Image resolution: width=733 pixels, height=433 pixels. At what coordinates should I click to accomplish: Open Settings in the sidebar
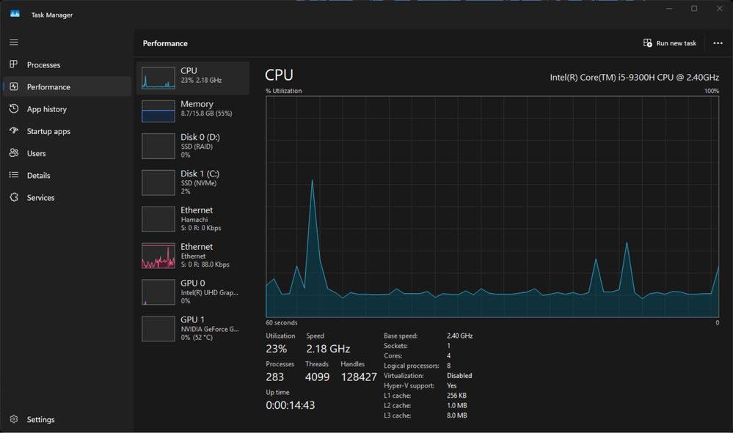pyautogui.click(x=67, y=420)
